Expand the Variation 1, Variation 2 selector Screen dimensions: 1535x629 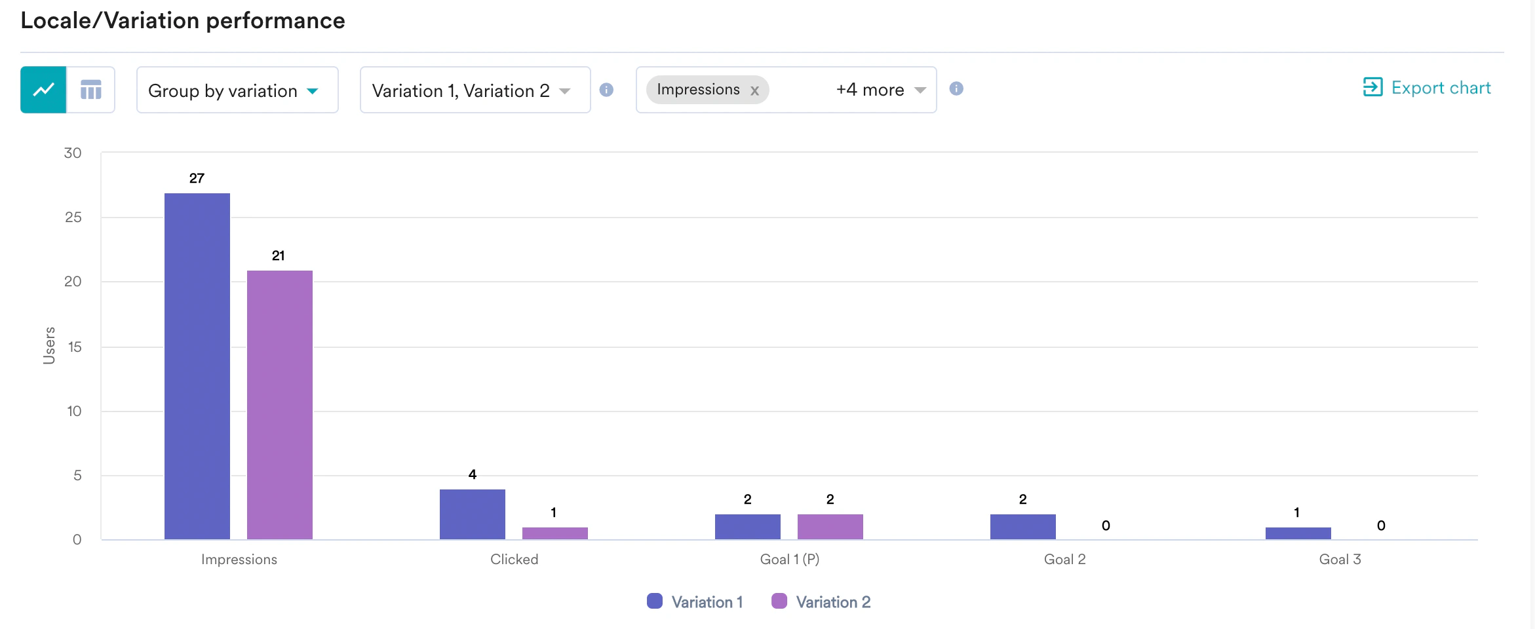(x=475, y=90)
